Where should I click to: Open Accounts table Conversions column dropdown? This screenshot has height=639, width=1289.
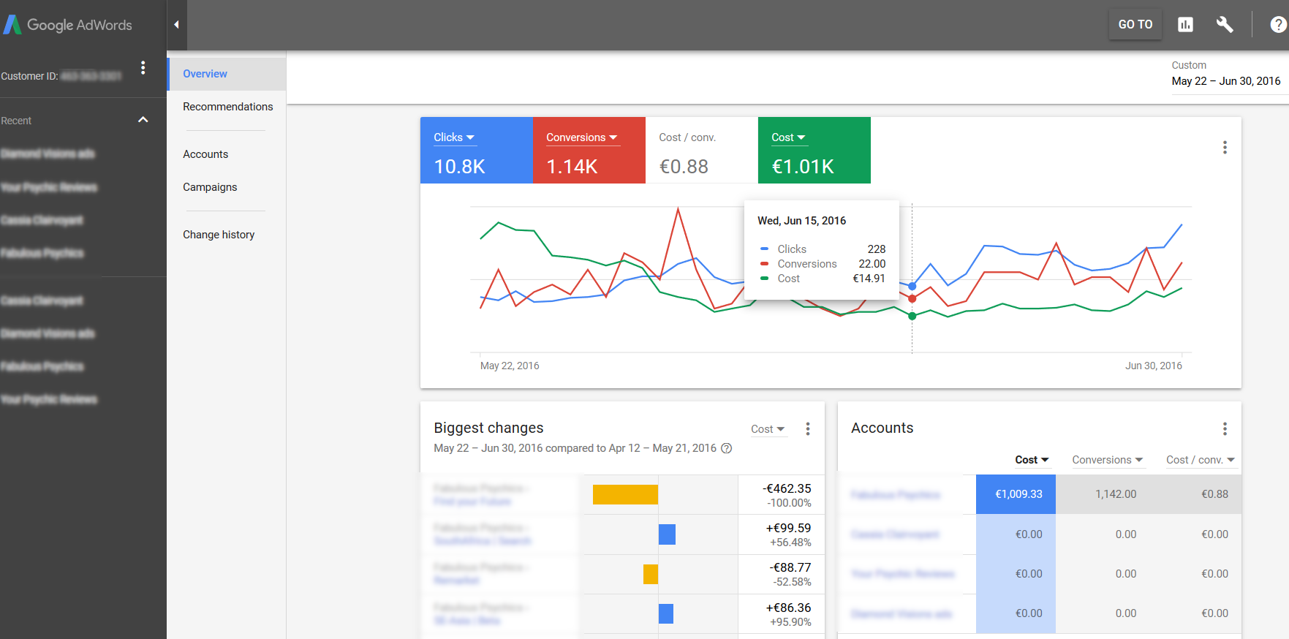[x=1107, y=460]
